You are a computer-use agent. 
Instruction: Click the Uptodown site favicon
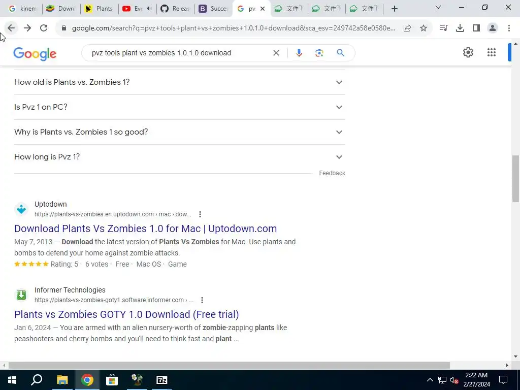21,209
